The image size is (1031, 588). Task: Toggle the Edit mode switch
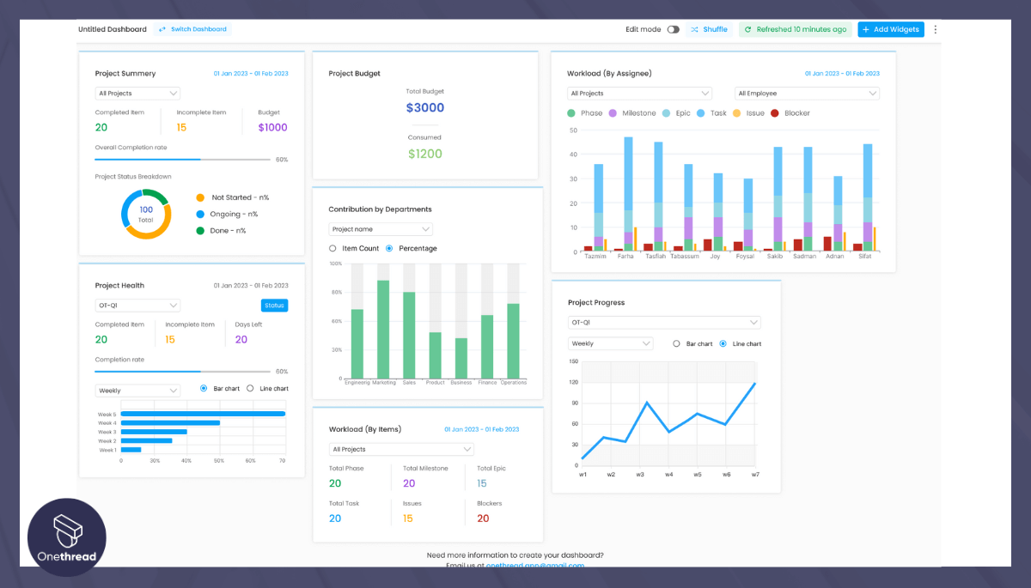tap(673, 29)
